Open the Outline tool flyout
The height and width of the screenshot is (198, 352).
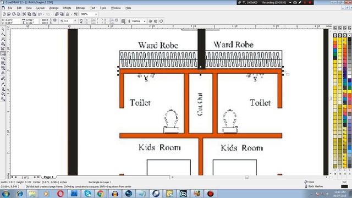coord(3,89)
